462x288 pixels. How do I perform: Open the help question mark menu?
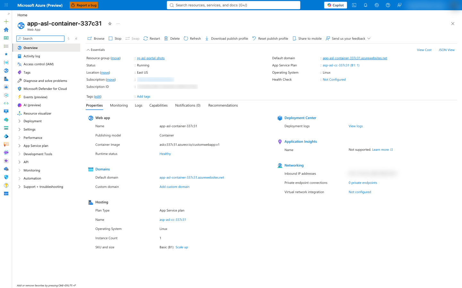pyautogui.click(x=388, y=5)
